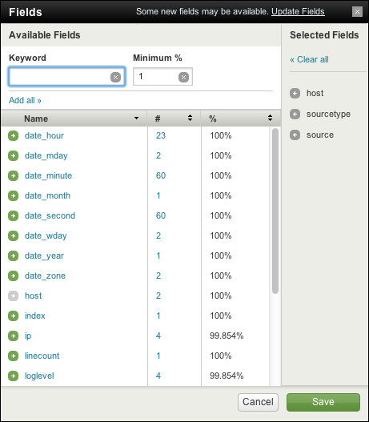
Task: Click Add all link
Action: point(25,100)
